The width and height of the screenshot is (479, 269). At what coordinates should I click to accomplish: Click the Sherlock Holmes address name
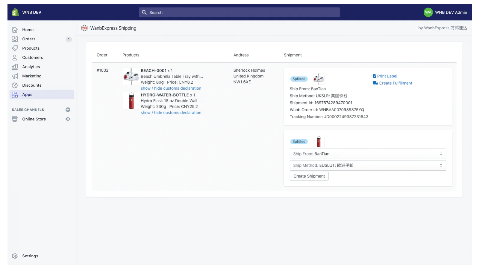point(249,70)
